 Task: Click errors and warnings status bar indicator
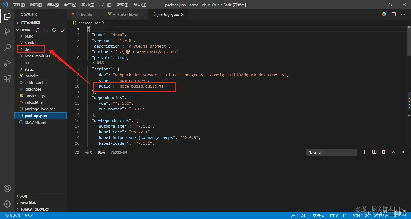tap(12, 216)
